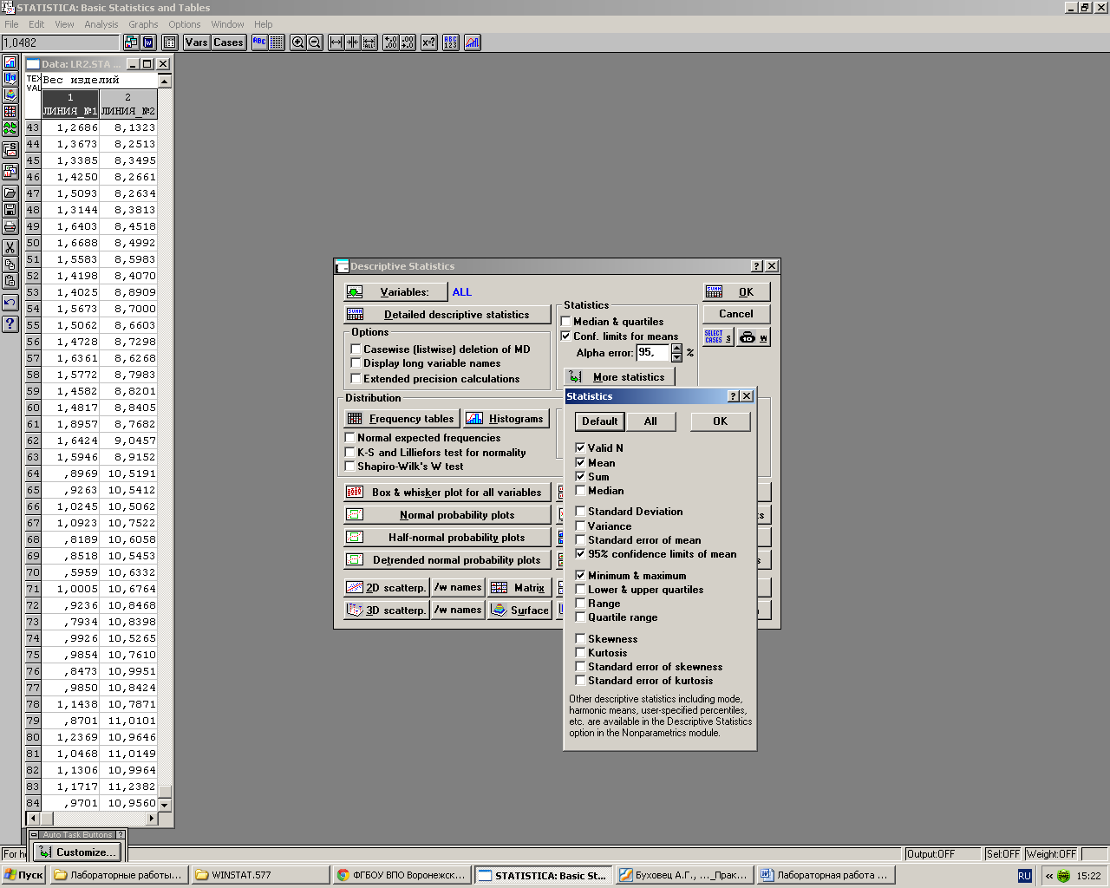Open the matrix graphs sidebar icon
This screenshot has height=888, width=1110.
10,112
